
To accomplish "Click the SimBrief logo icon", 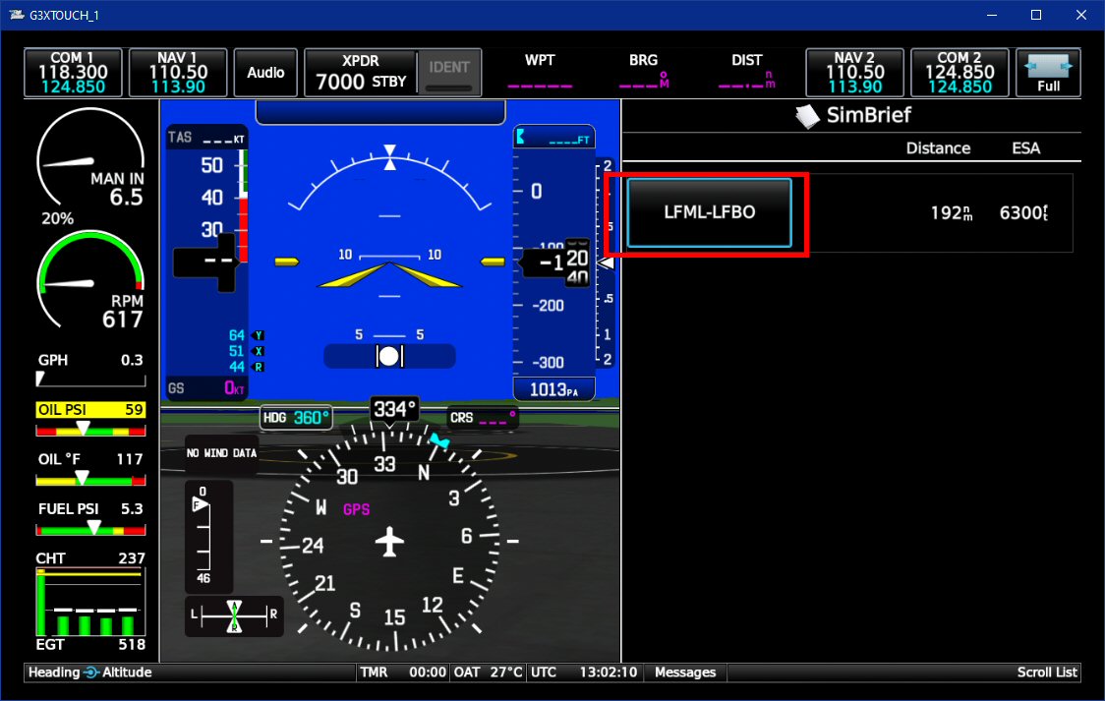I will click(x=806, y=117).
